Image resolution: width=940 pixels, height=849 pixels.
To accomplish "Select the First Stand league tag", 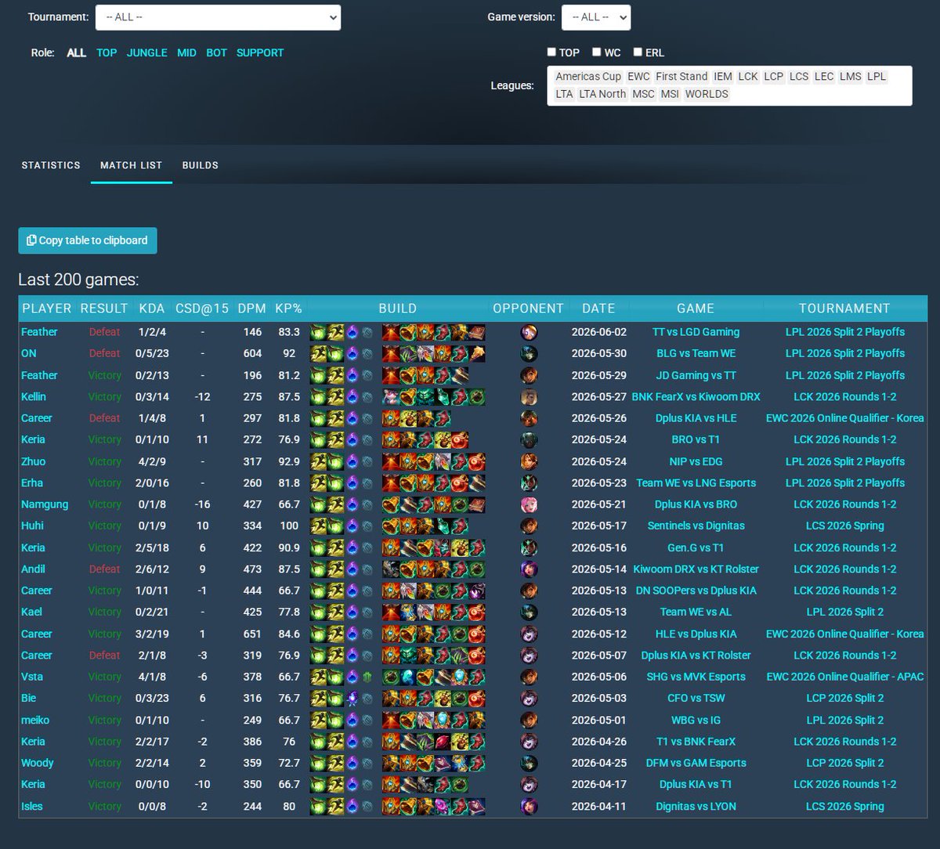I will [x=681, y=77].
